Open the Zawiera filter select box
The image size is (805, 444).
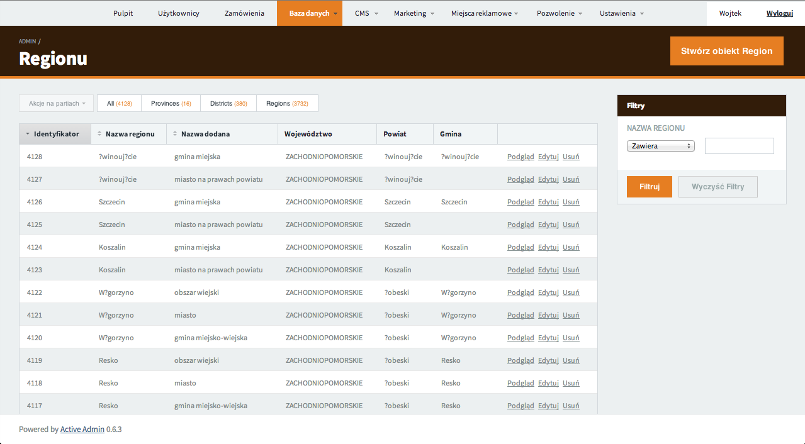tap(661, 146)
